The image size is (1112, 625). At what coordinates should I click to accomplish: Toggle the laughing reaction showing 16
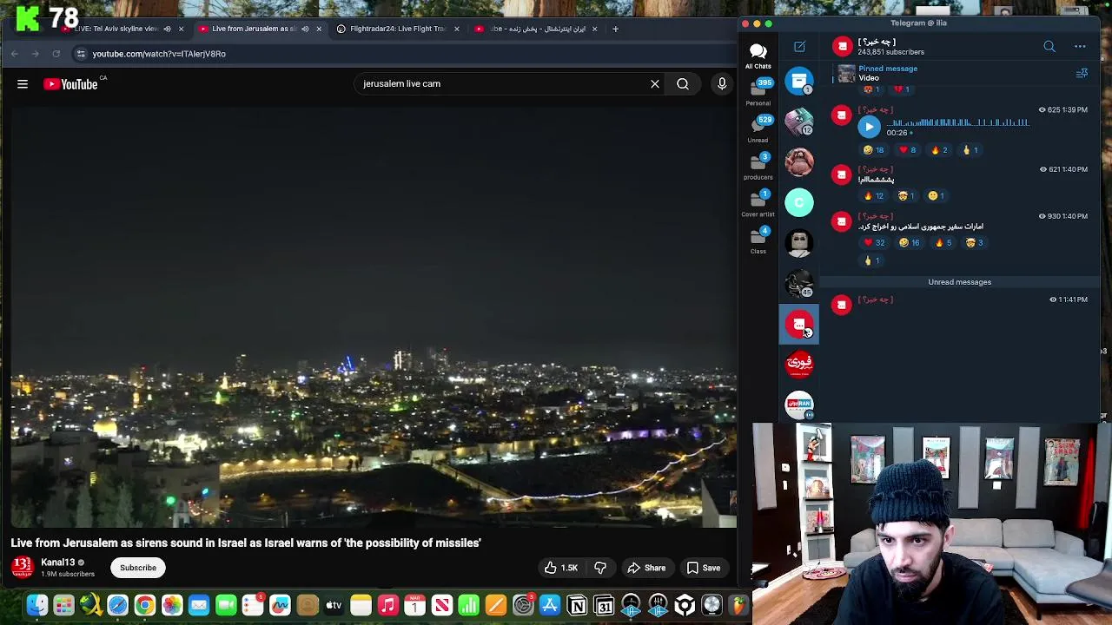(x=910, y=243)
